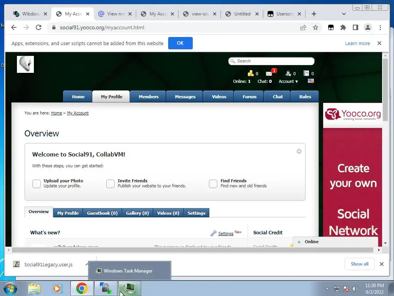Click the Chrome icon on the taskbar
The height and width of the screenshot is (296, 394).
tap(82, 288)
